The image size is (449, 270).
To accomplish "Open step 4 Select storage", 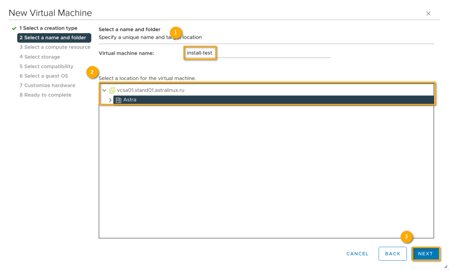I will tap(40, 57).
